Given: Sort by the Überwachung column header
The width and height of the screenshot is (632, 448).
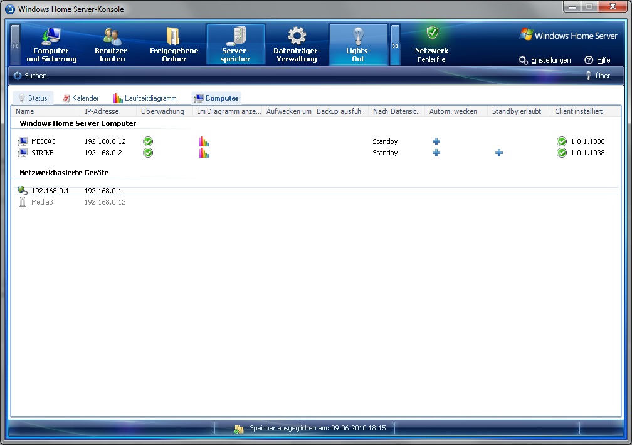Looking at the screenshot, I should pyautogui.click(x=164, y=111).
